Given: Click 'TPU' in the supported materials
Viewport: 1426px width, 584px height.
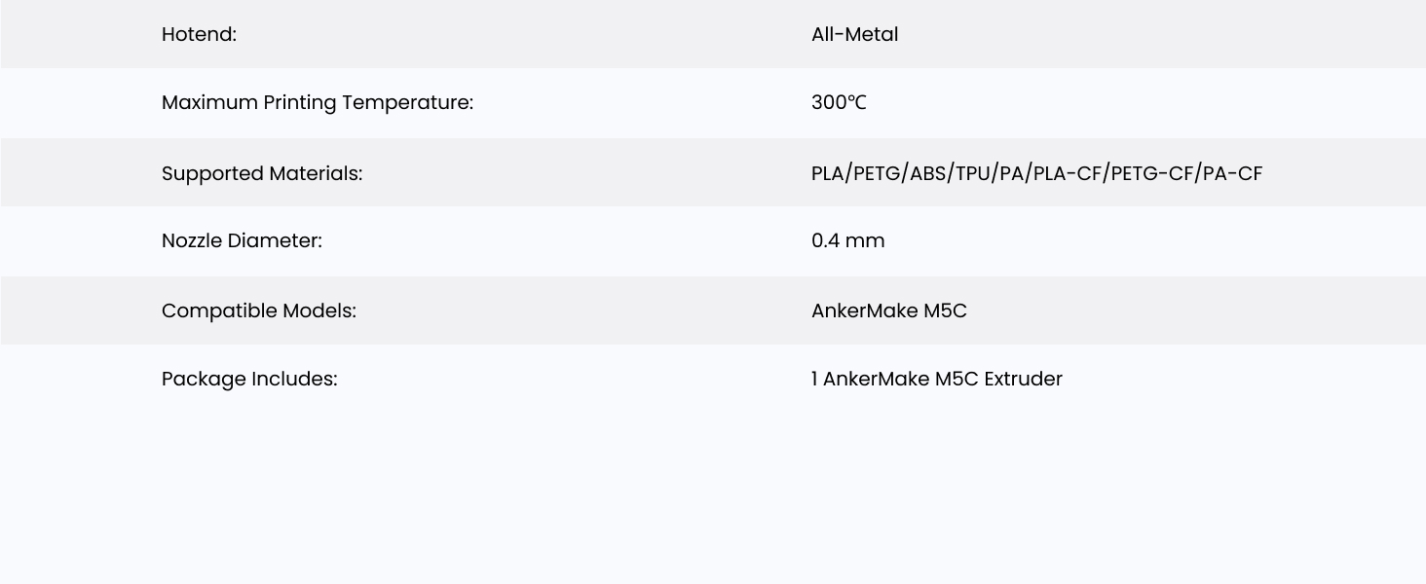Looking at the screenshot, I should coord(973,174).
